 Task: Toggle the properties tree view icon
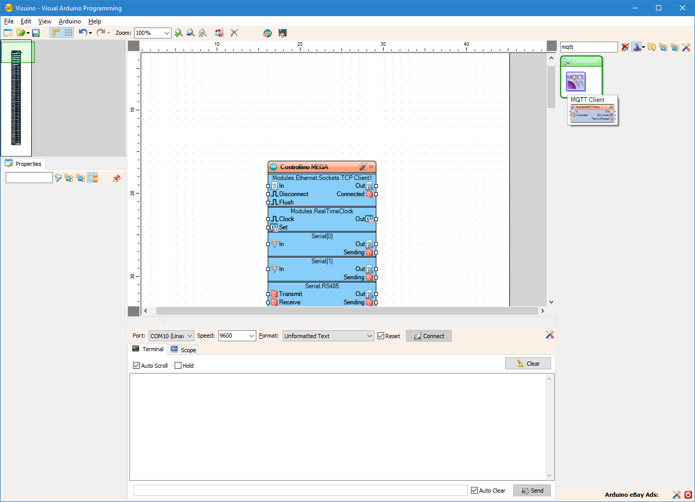click(93, 178)
